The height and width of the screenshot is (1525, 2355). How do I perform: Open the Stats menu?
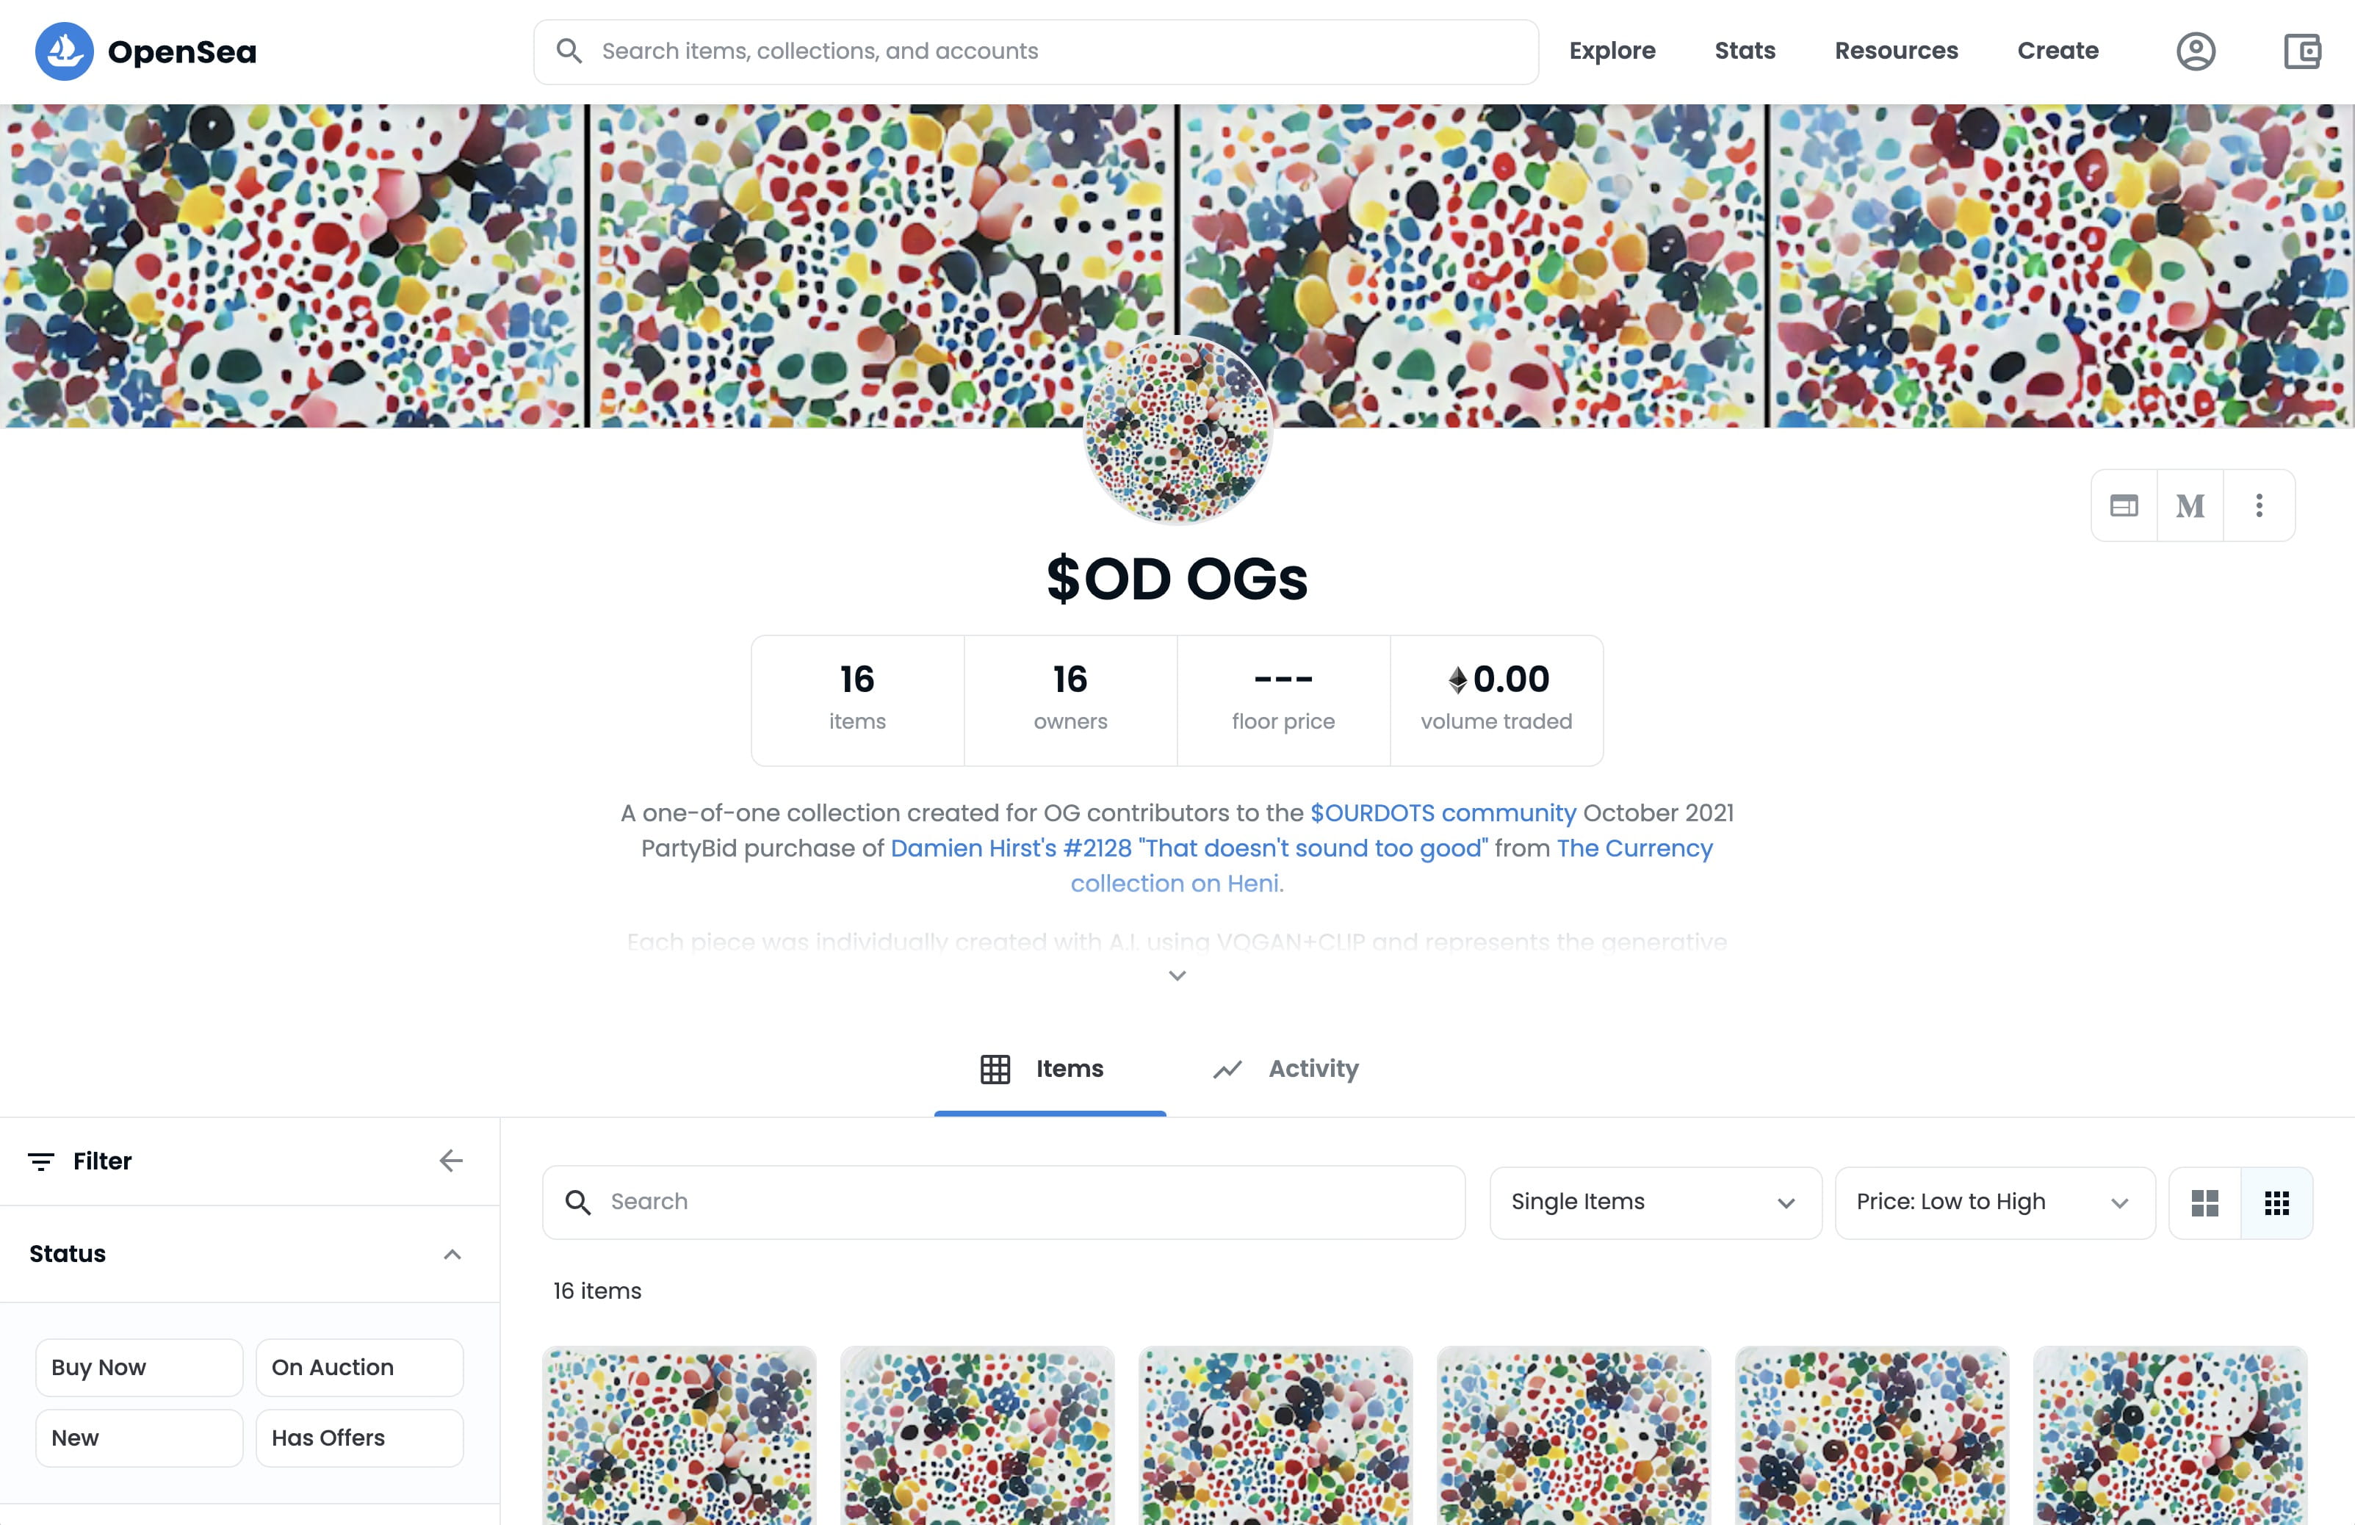point(1745,51)
